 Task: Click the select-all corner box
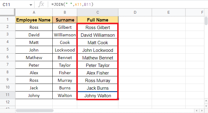(7, 12)
